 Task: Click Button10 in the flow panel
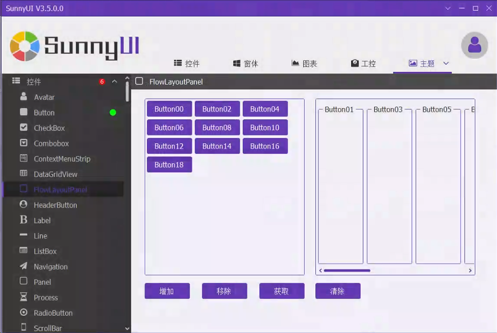point(265,127)
